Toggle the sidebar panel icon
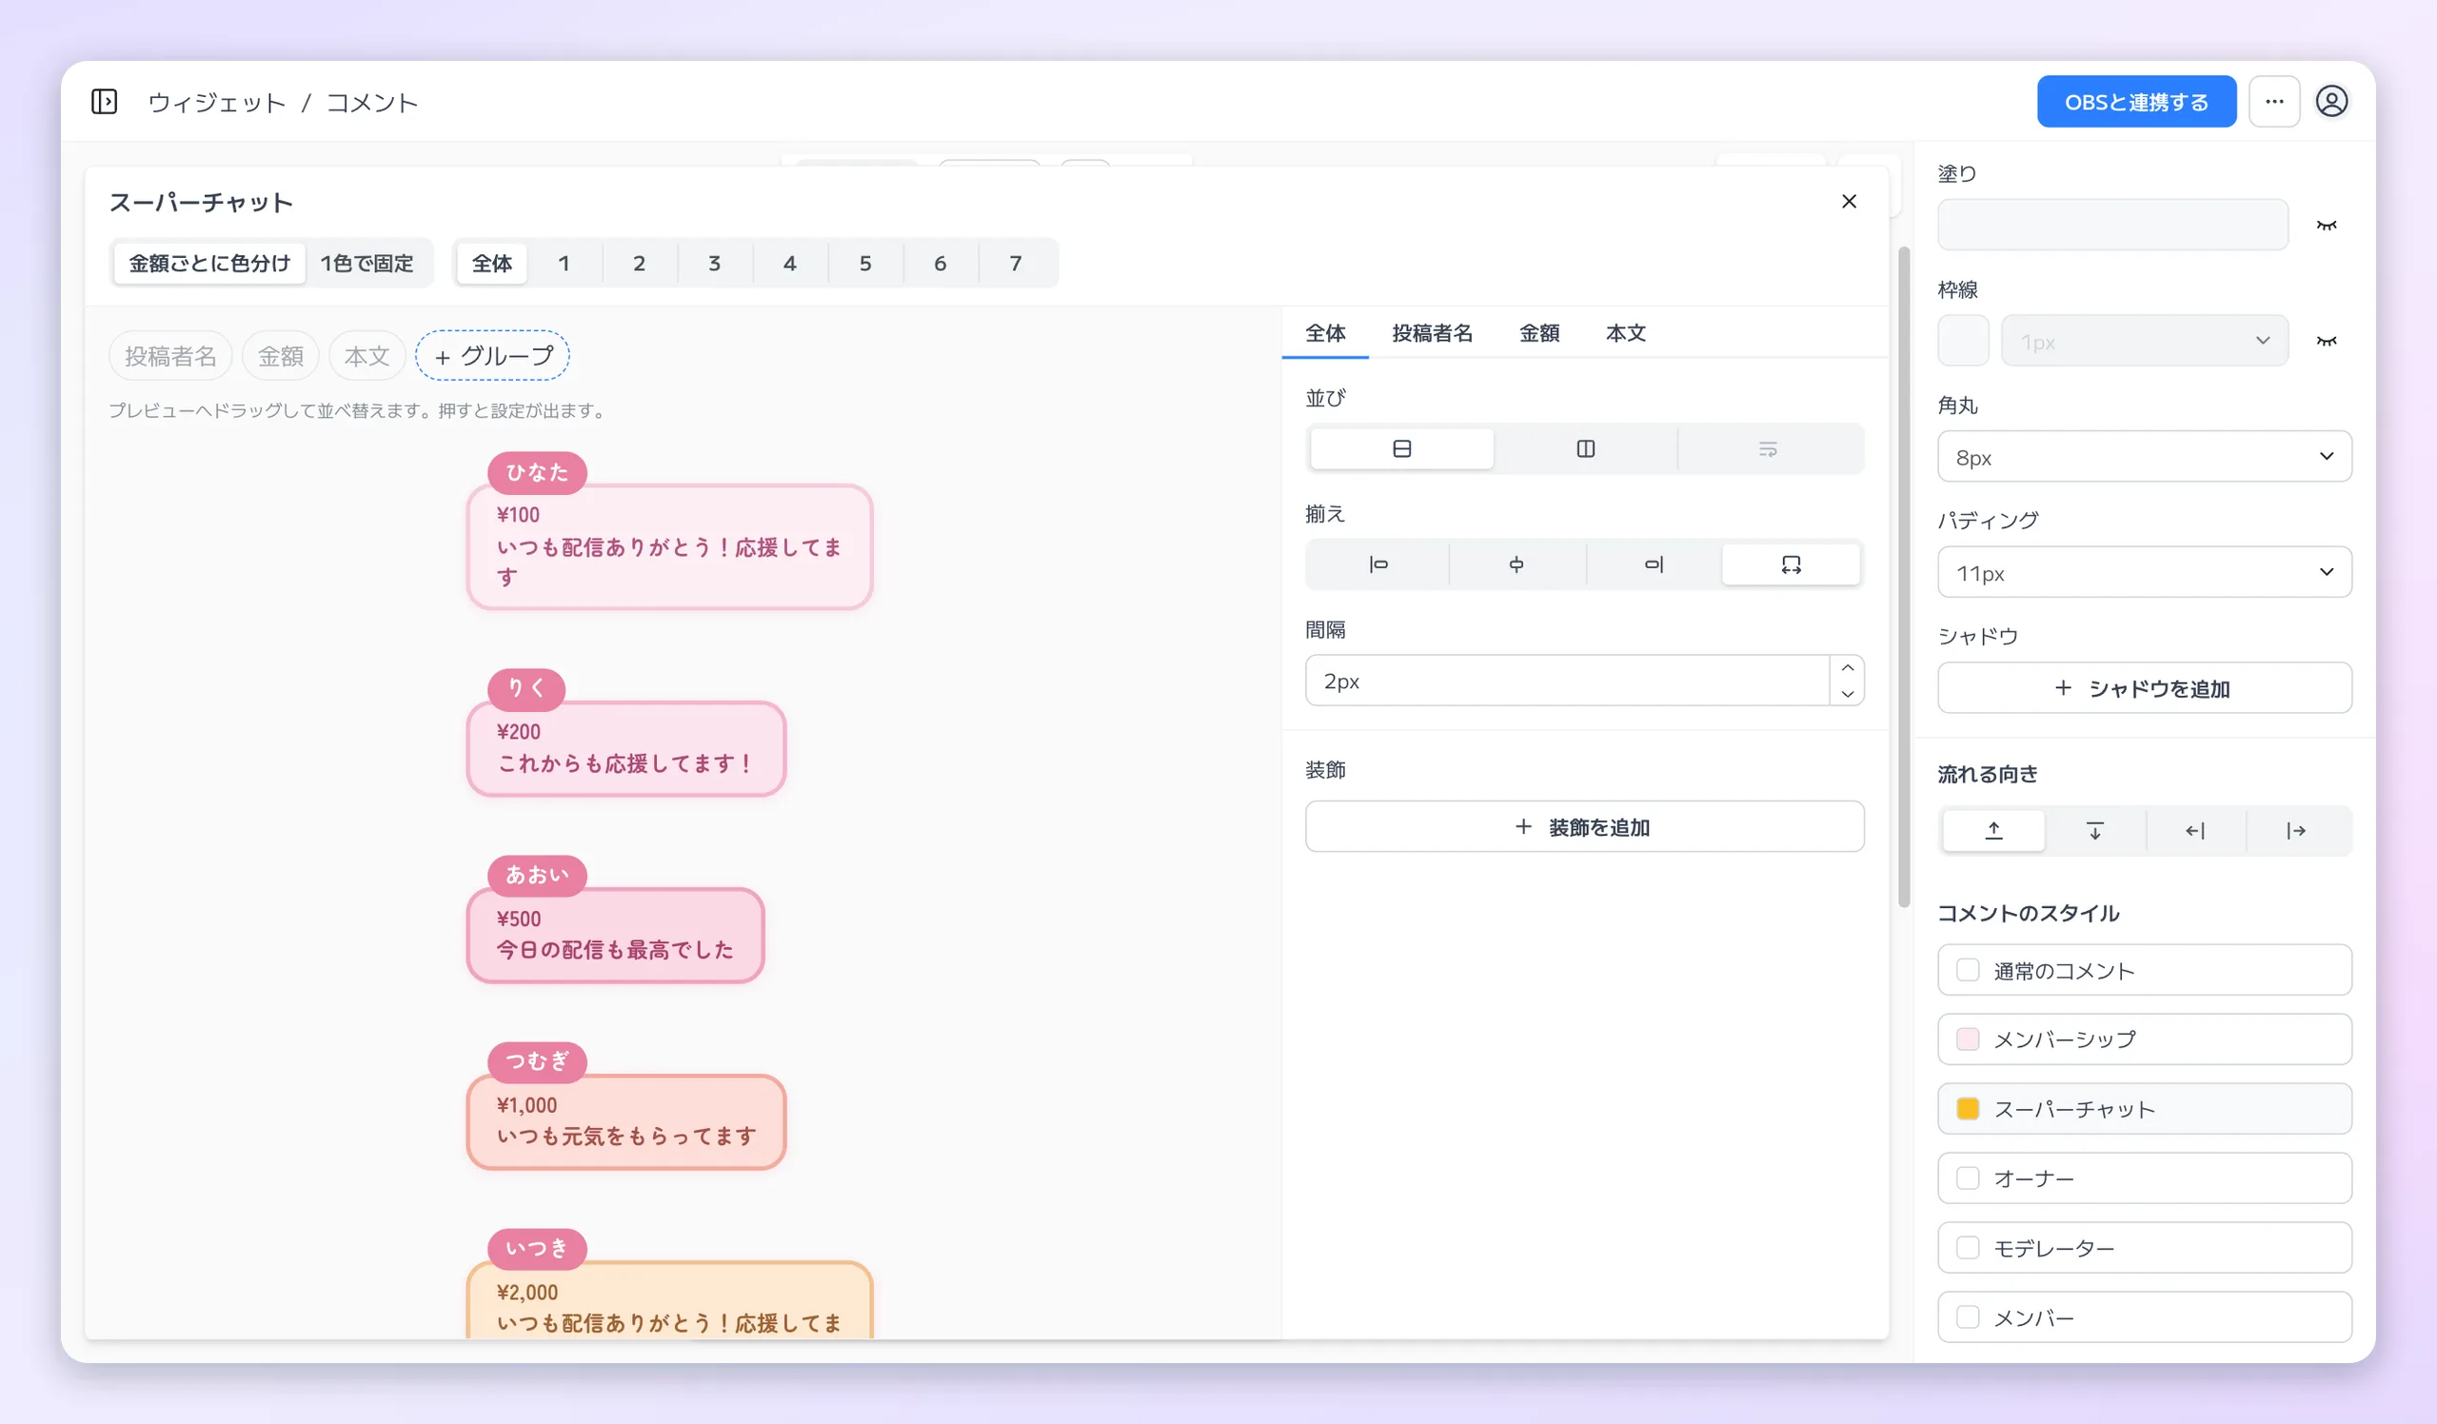Viewport: 2437px width, 1424px height. [x=105, y=102]
